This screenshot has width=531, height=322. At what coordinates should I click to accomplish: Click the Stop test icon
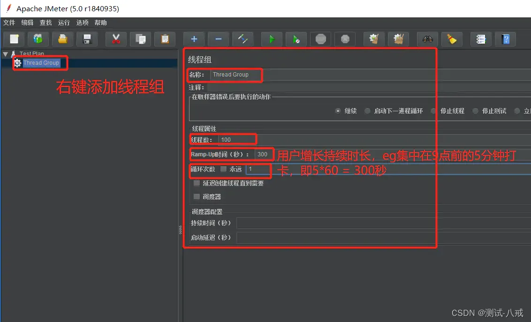coord(321,39)
